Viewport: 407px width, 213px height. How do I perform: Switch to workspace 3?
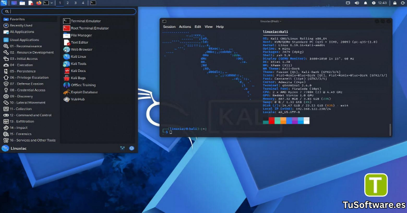(75, 3)
